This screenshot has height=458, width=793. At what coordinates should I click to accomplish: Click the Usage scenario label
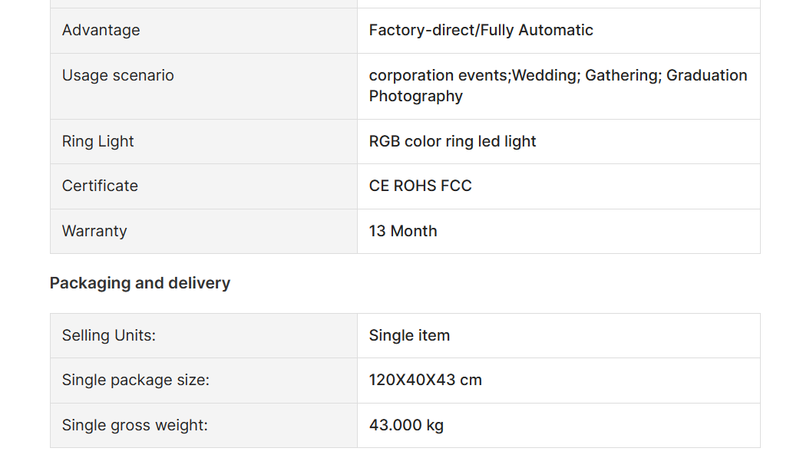(118, 75)
